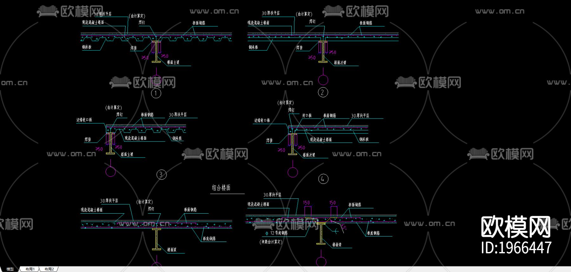Select the left 150 dimension text
The width and height of the screenshot is (571, 272).
coord(306,203)
